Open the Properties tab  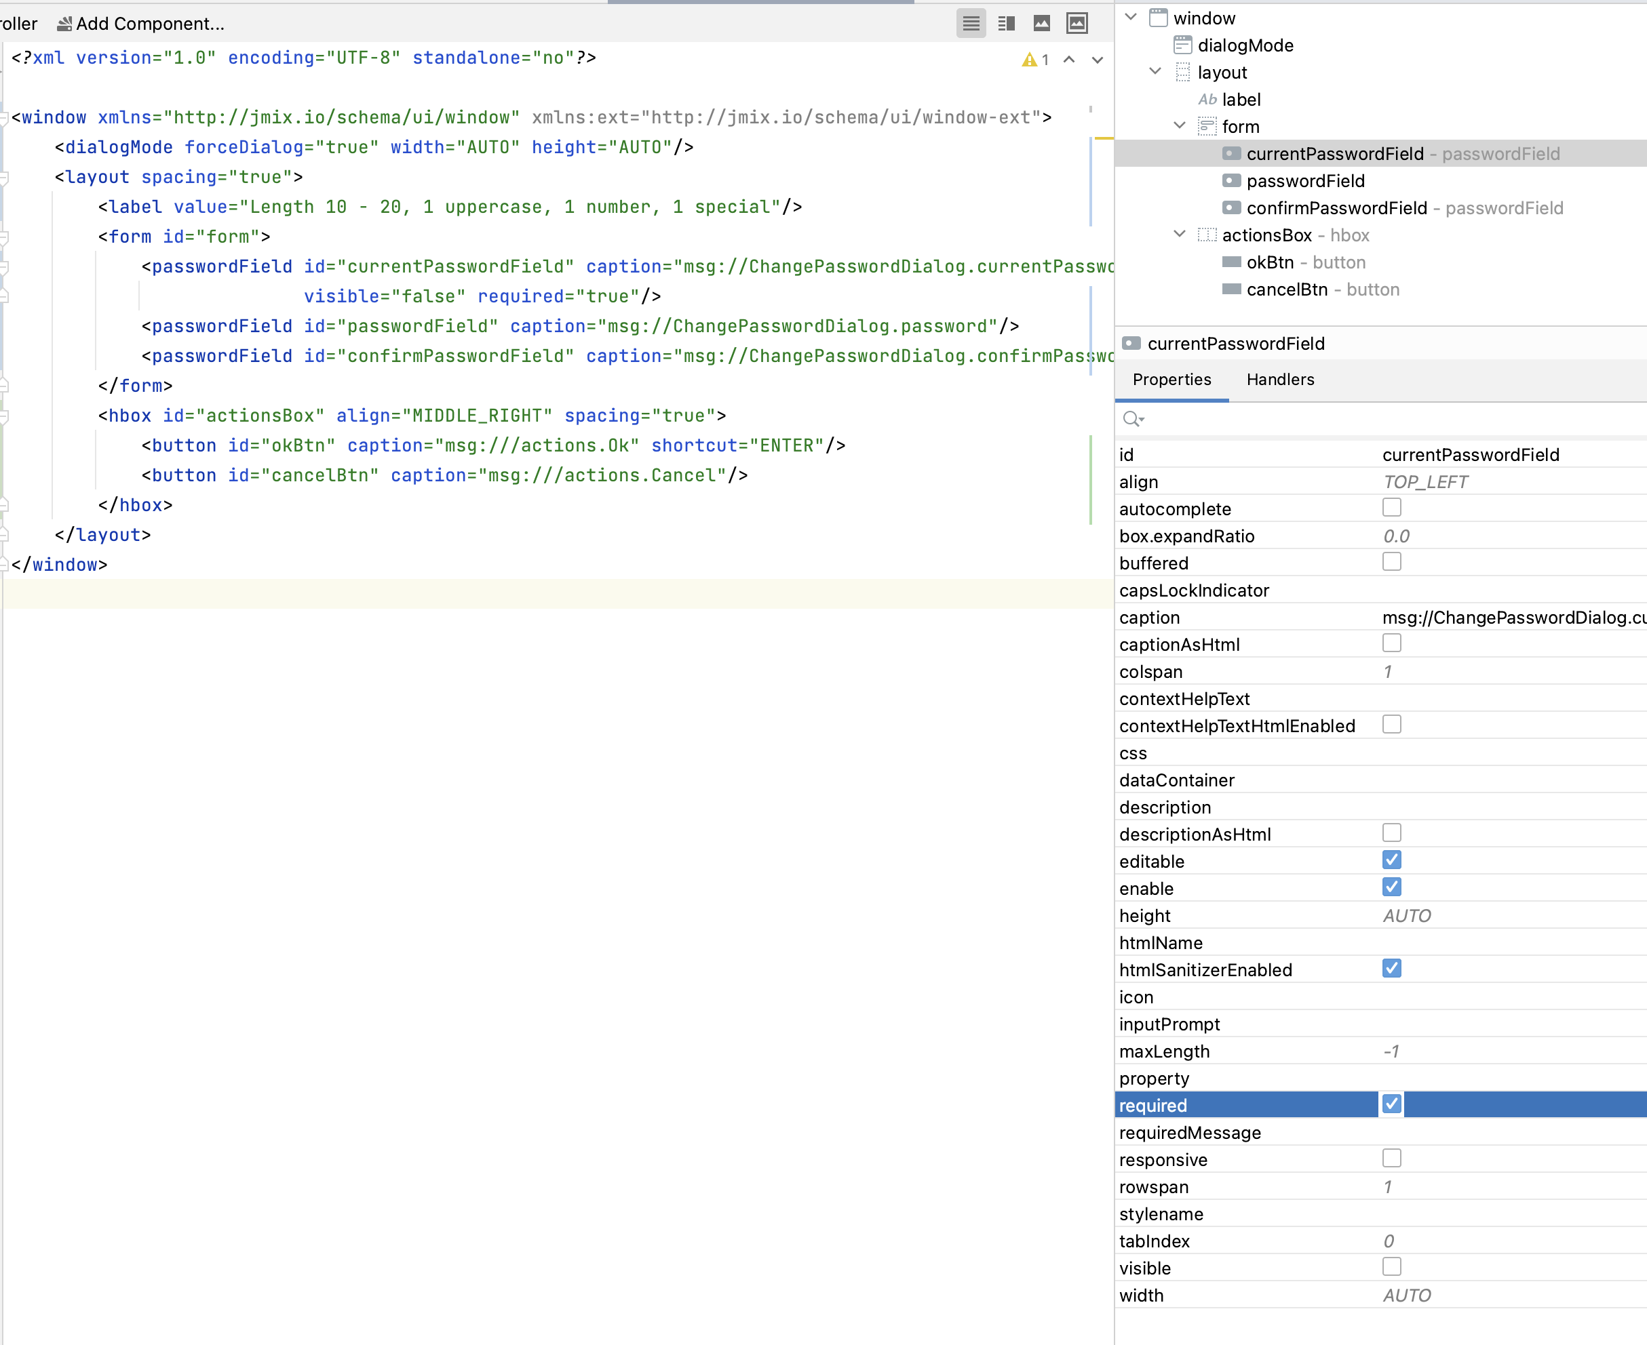(x=1171, y=380)
